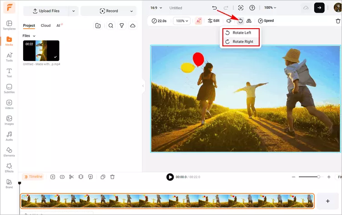This screenshot has height=215, width=342.
Task: Open the Subtitles panel in sidebar
Action: tap(9, 88)
